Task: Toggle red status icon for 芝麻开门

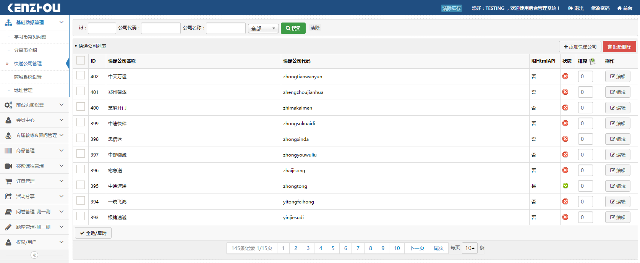Action: coord(565,108)
